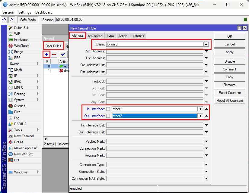The width and height of the screenshot is (249, 193).
Task: Toggle Safe Mode
Action: click(x=28, y=20)
